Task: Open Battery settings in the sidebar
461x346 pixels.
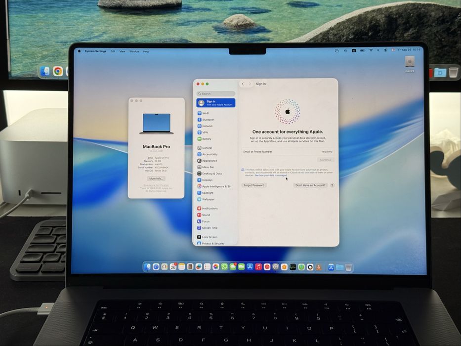Action: tap(215, 139)
